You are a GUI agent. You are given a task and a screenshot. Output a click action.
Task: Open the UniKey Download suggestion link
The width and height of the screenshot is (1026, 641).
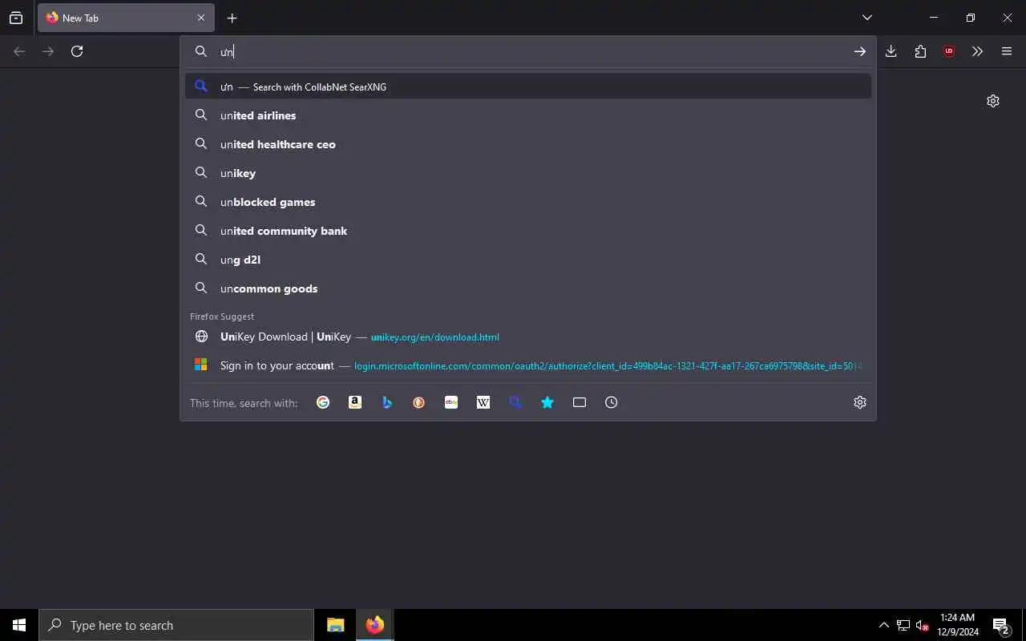[528, 337]
